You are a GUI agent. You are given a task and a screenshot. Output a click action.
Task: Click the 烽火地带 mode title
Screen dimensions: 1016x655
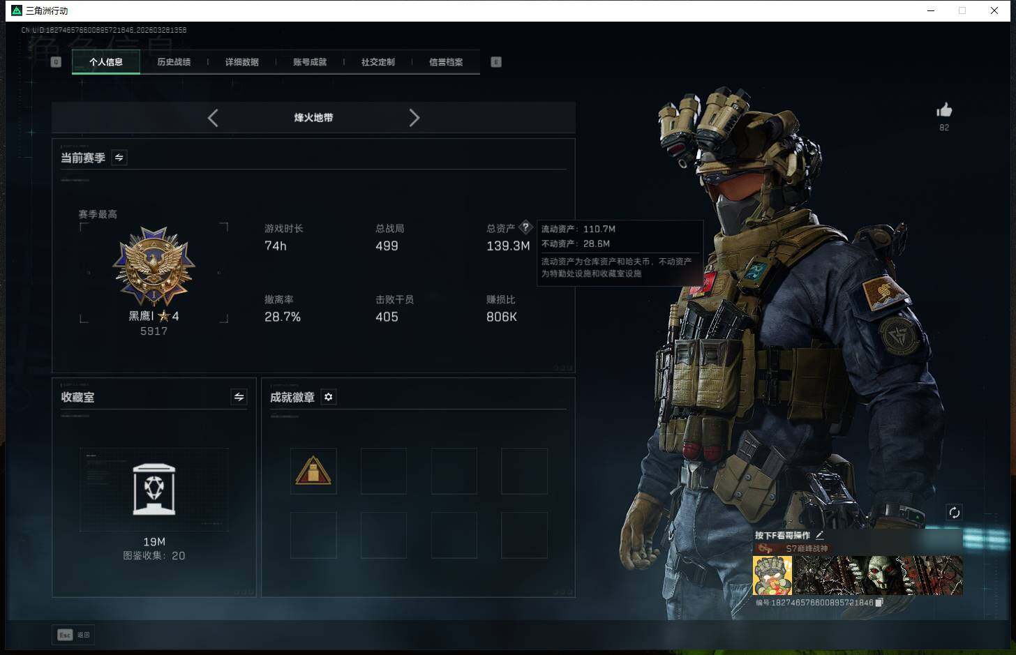point(313,118)
